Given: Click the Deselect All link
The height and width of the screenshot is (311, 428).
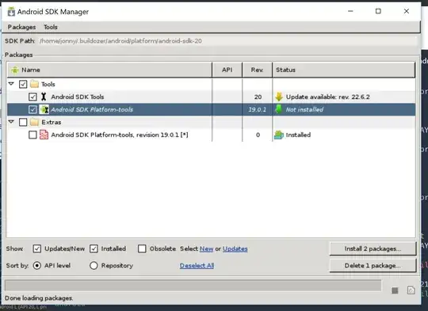Looking at the screenshot, I should click(197, 265).
